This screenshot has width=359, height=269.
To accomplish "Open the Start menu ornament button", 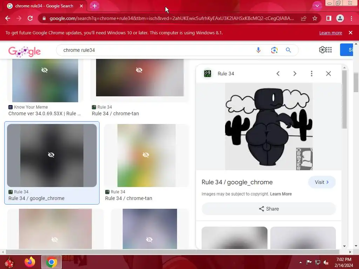I will [9, 262].
